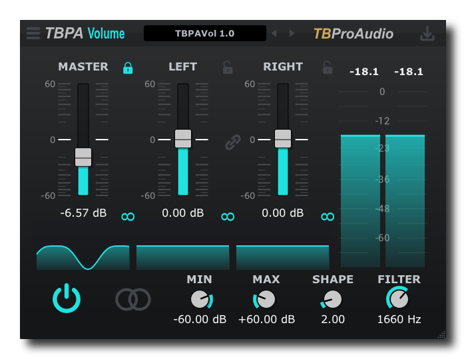Select the previous preset arrow
466x359 pixels.
click(274, 33)
